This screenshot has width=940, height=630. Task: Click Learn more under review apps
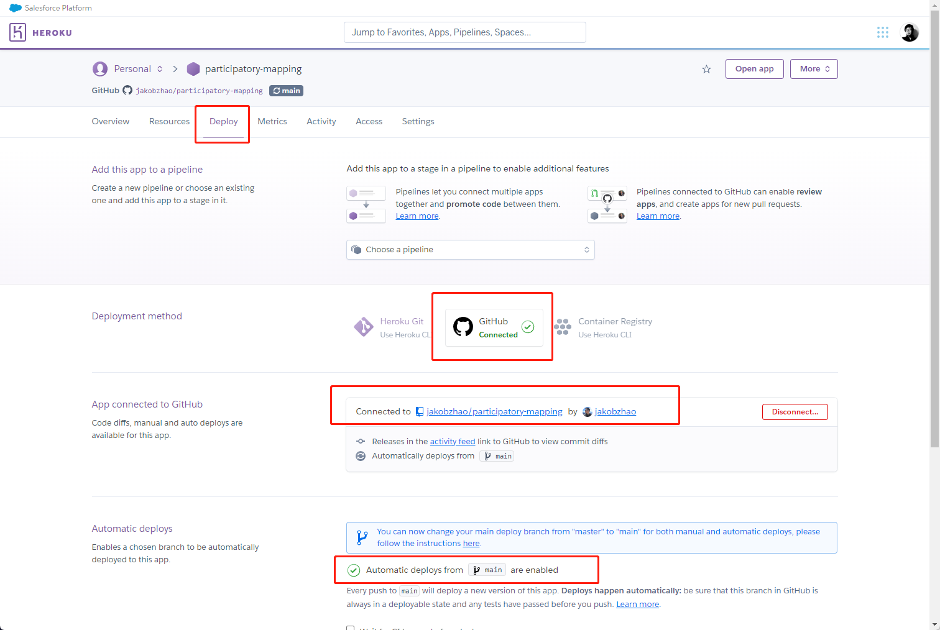coord(658,216)
